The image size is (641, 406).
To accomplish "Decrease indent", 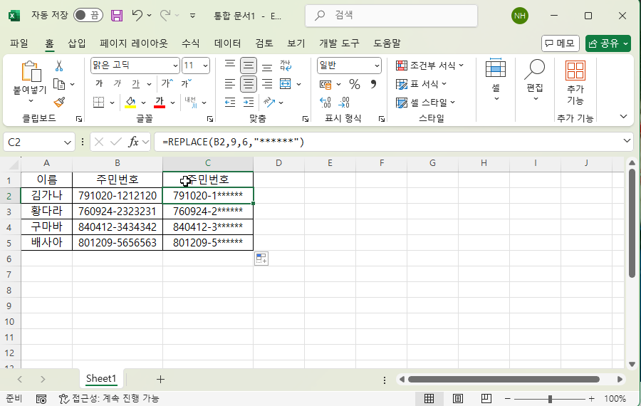I will (230, 103).
